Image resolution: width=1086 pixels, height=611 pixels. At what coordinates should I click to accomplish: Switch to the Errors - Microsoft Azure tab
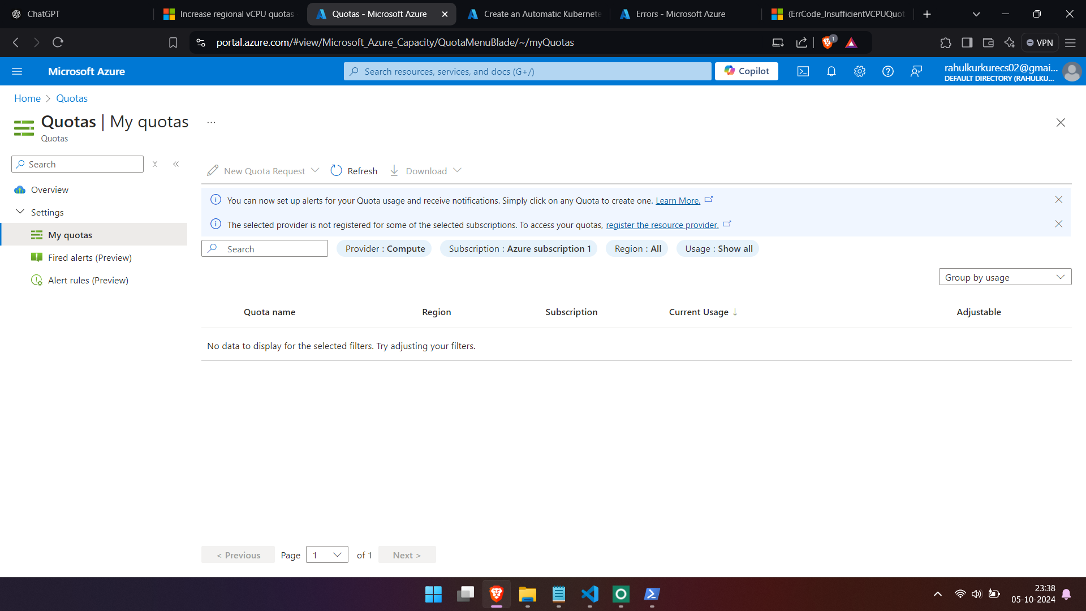680,14
